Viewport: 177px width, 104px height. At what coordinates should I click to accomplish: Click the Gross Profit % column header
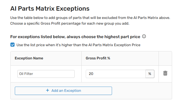pos(98,58)
